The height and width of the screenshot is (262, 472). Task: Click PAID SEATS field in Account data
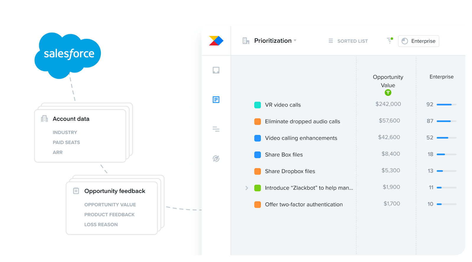[66, 142]
